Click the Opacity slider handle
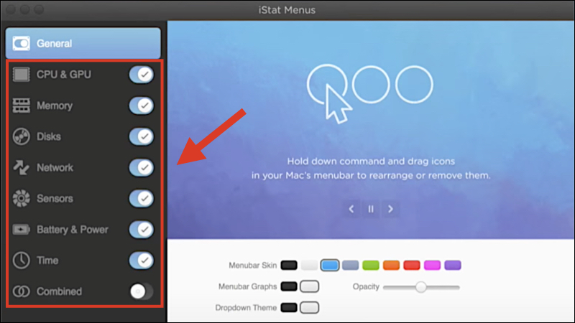 click(421, 287)
